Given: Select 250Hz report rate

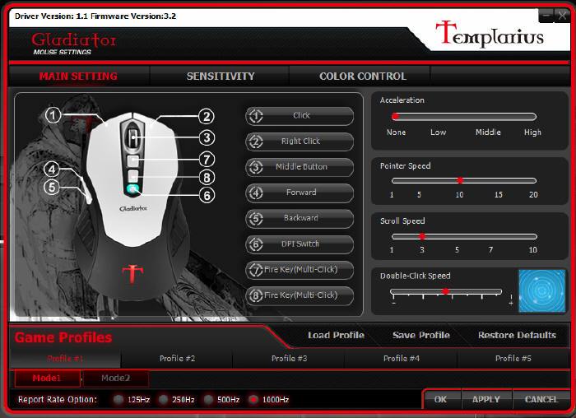Looking at the screenshot, I should coord(164,399).
